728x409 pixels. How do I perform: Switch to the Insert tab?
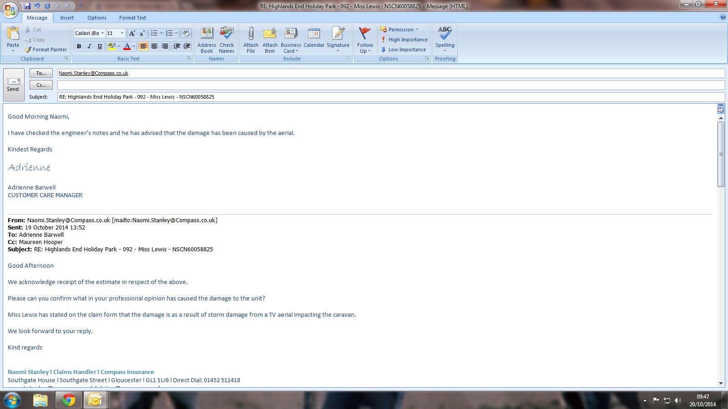point(67,18)
